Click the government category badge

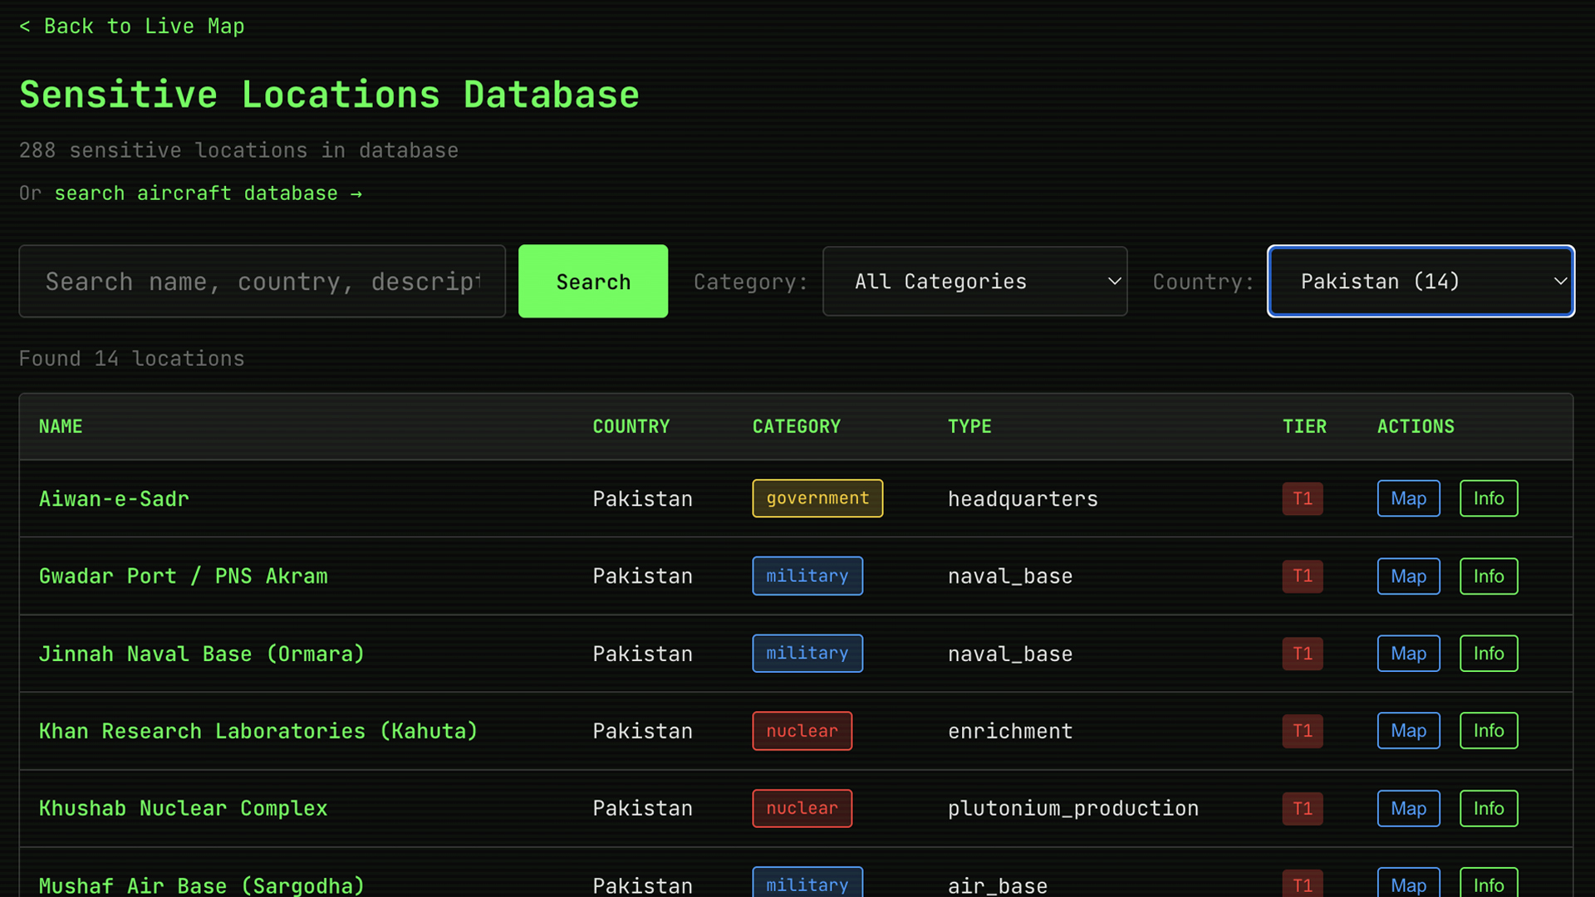(x=817, y=498)
